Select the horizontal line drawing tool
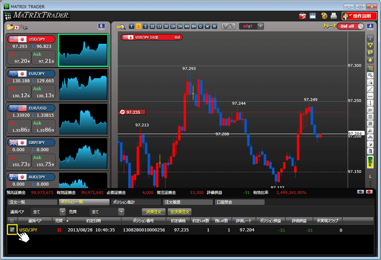The width and height of the screenshot is (381, 260). (370, 96)
